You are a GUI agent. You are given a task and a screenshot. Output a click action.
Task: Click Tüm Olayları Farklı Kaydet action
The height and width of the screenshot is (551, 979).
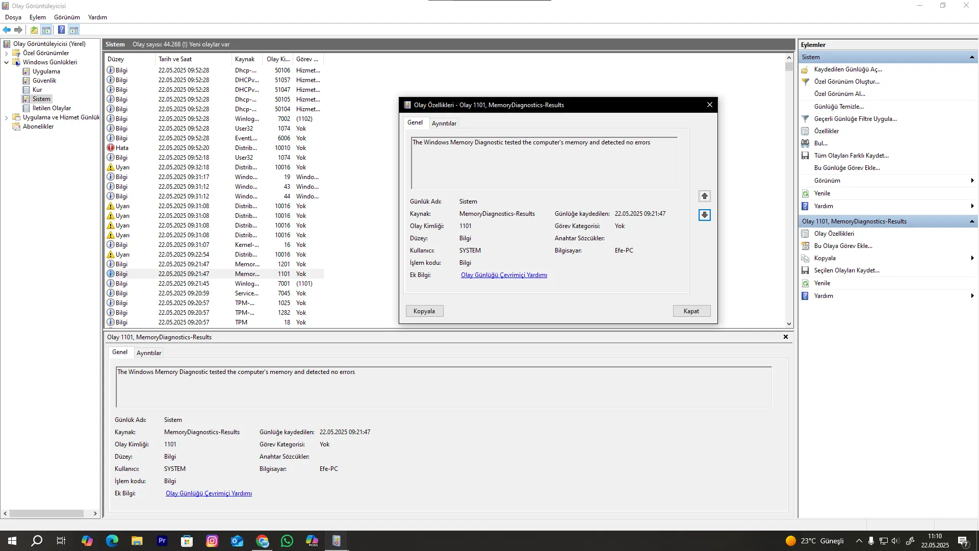(851, 156)
